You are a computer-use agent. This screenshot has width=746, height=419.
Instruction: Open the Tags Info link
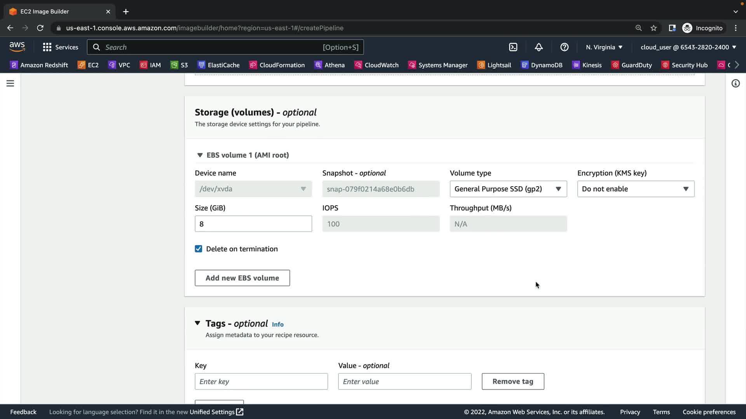(x=277, y=324)
